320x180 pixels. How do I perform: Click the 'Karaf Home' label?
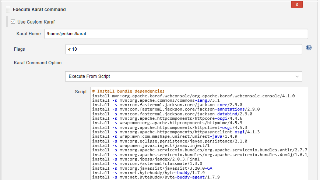coord(29,34)
